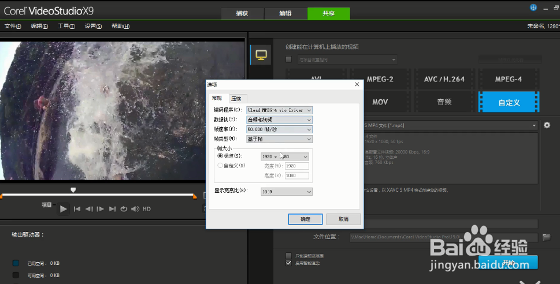Viewport: 560px width, 284px height.
Task: Click the white preview scrubber handle
Action: point(73,190)
